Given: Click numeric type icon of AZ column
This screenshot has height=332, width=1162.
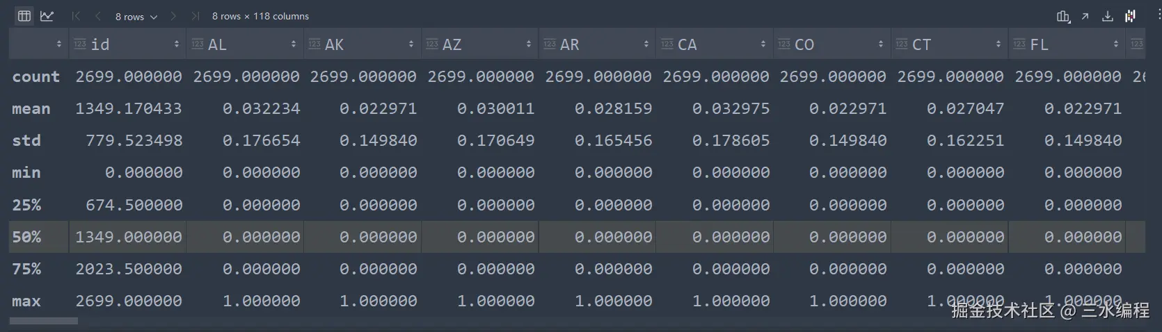Looking at the screenshot, I should click(x=432, y=44).
